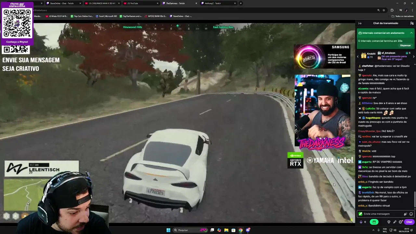Open the 'Dê um presente para ficar em 3º lugar!' link

394,58
